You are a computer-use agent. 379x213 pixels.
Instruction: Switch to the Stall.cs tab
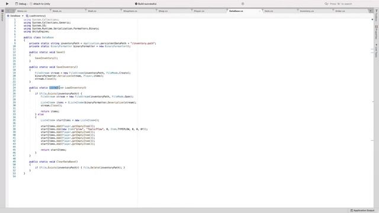(104, 11)
